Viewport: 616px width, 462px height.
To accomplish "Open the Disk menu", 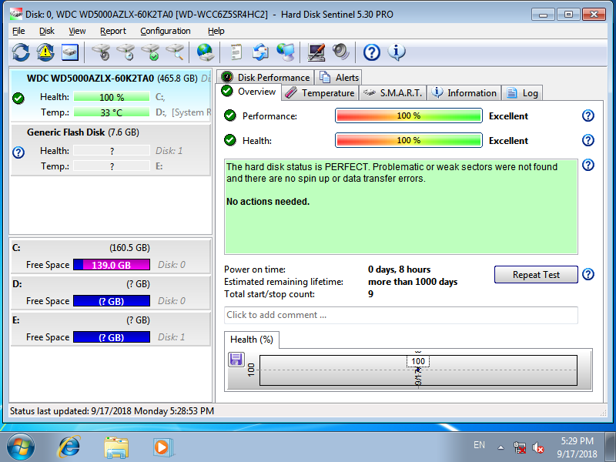I will point(47,31).
